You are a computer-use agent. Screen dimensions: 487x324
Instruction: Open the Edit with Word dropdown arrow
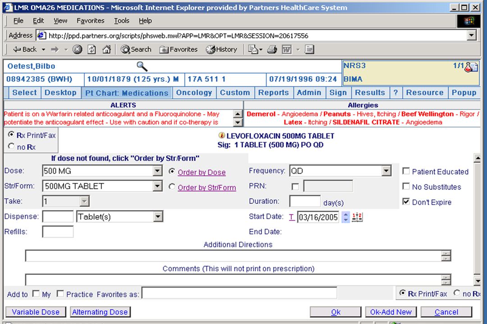click(x=298, y=49)
